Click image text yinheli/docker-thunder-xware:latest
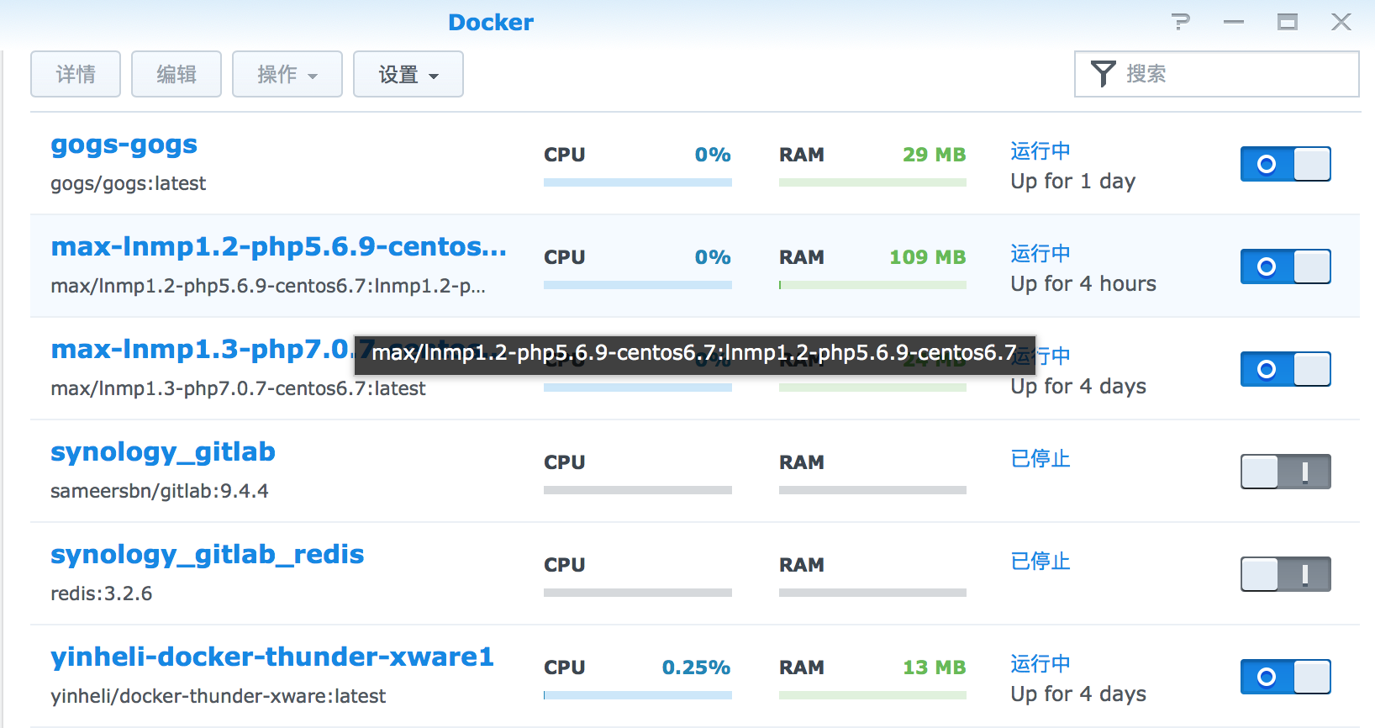 point(219,696)
